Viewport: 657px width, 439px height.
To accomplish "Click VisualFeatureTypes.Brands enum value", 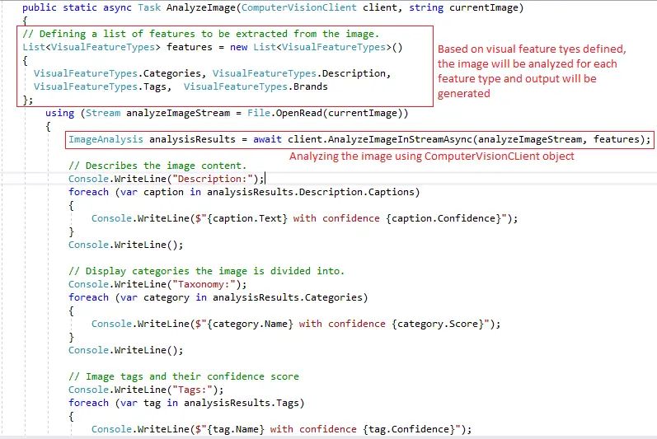I will pyautogui.click(x=256, y=86).
